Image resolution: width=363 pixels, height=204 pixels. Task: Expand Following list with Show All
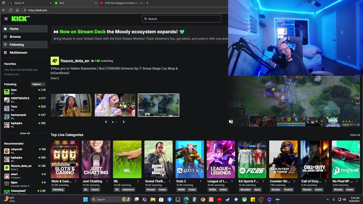25,133
